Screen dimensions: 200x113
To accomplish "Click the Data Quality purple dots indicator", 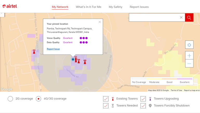I will [84, 42].
